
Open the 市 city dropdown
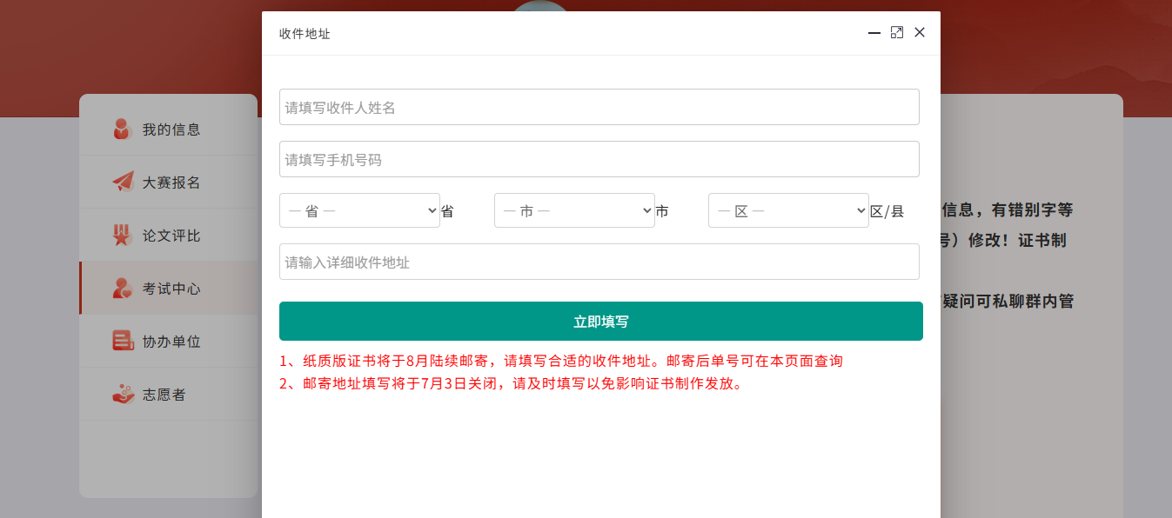click(574, 210)
